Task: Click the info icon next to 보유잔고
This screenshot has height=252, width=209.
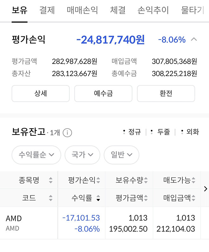Action: pyautogui.click(x=67, y=133)
